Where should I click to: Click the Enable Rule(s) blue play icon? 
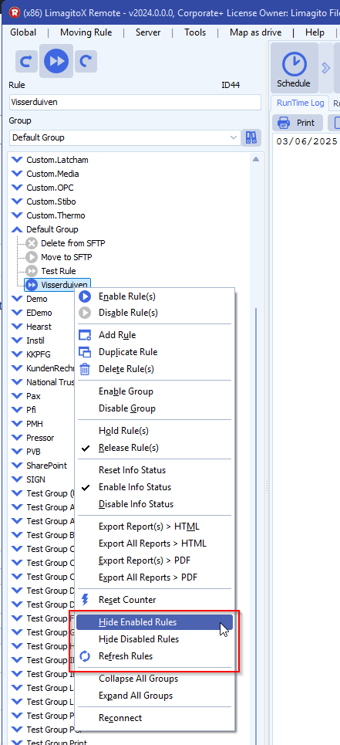tap(85, 296)
